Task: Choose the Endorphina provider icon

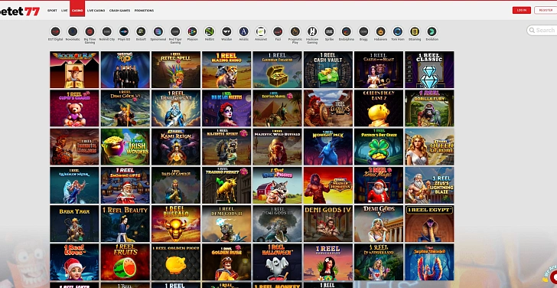Action: 347,31
